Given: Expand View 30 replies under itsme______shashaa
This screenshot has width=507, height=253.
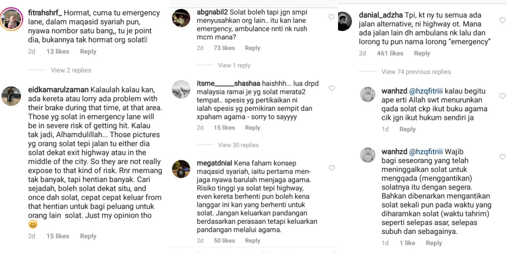Looking at the screenshot, I should [238, 145].
